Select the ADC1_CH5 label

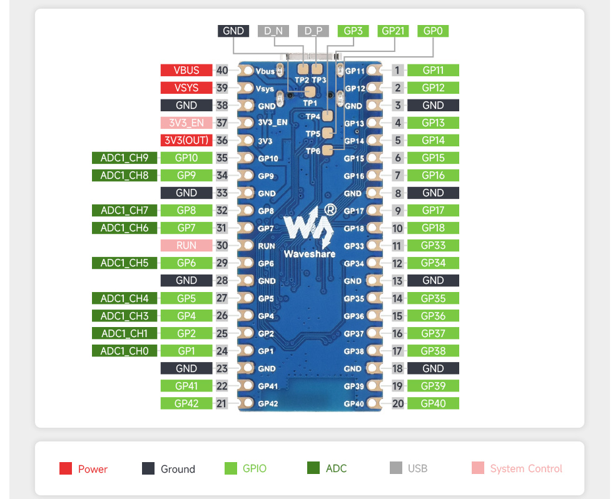(x=125, y=263)
